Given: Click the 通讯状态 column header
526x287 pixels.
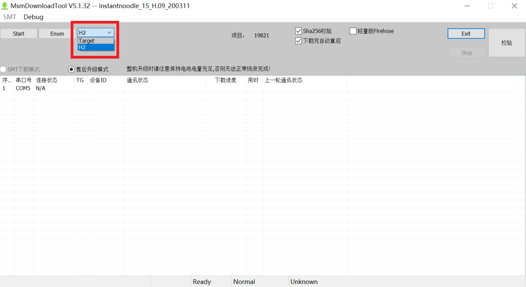Looking at the screenshot, I should (165, 80).
